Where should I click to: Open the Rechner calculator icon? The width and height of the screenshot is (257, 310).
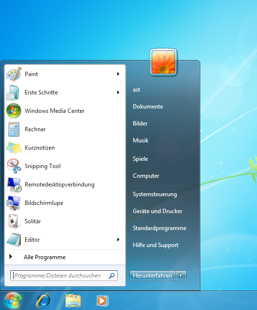click(x=14, y=129)
